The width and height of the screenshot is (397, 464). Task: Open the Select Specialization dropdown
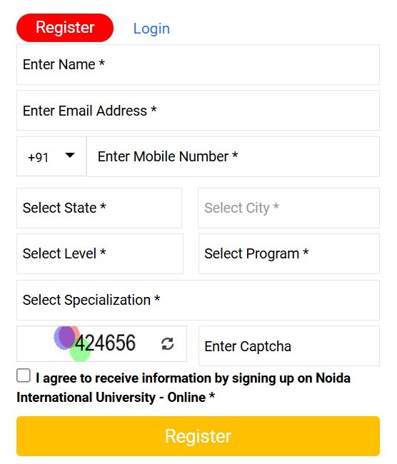[x=198, y=300]
